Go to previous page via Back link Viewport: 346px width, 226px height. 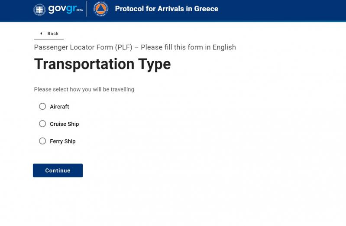point(53,33)
